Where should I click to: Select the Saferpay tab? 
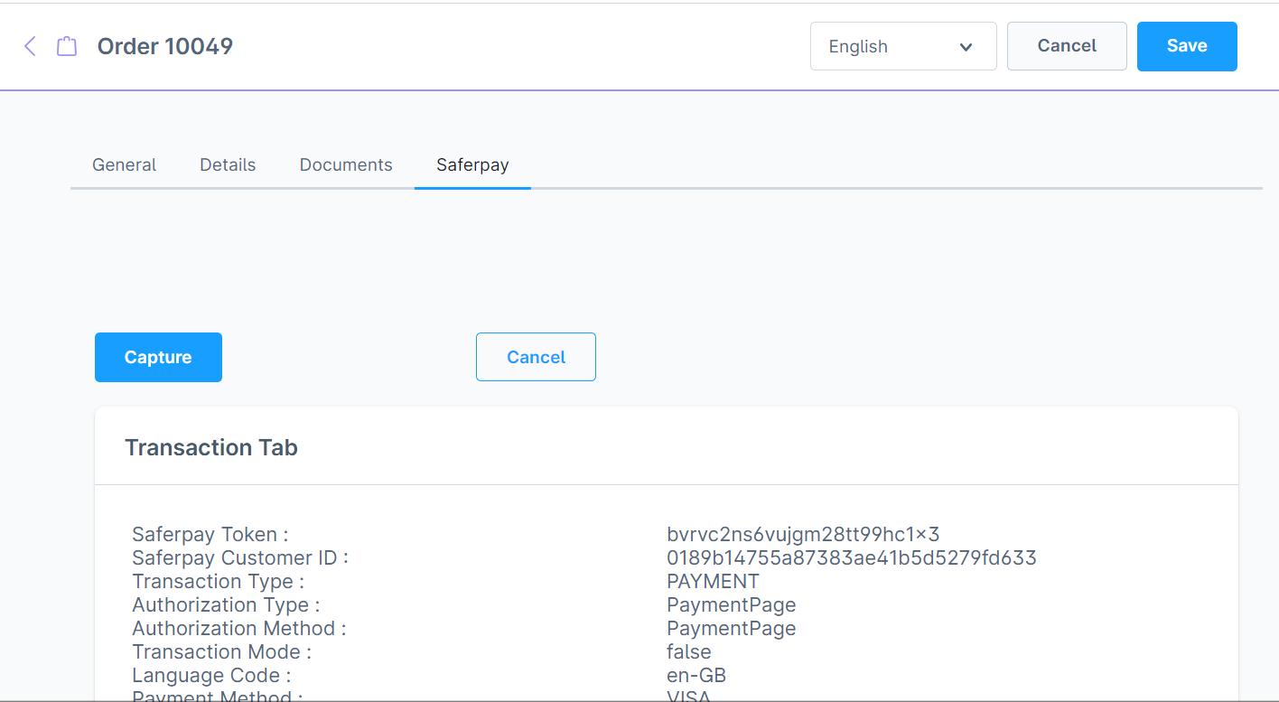tap(472, 164)
